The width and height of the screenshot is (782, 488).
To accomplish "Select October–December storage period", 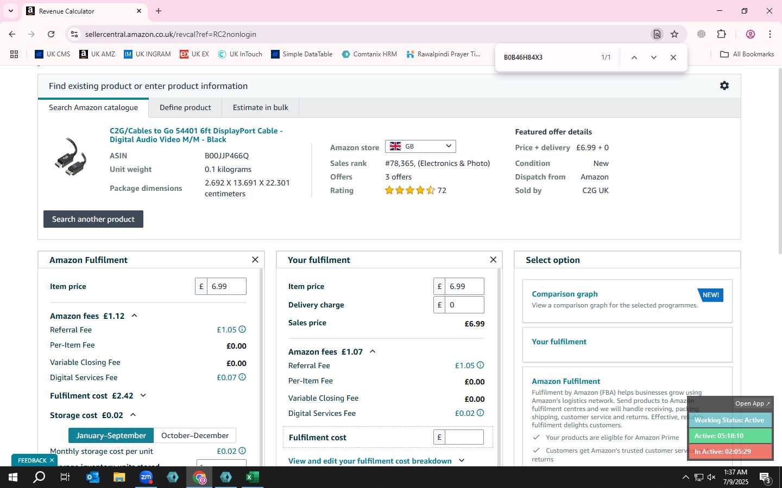I will click(x=195, y=435).
